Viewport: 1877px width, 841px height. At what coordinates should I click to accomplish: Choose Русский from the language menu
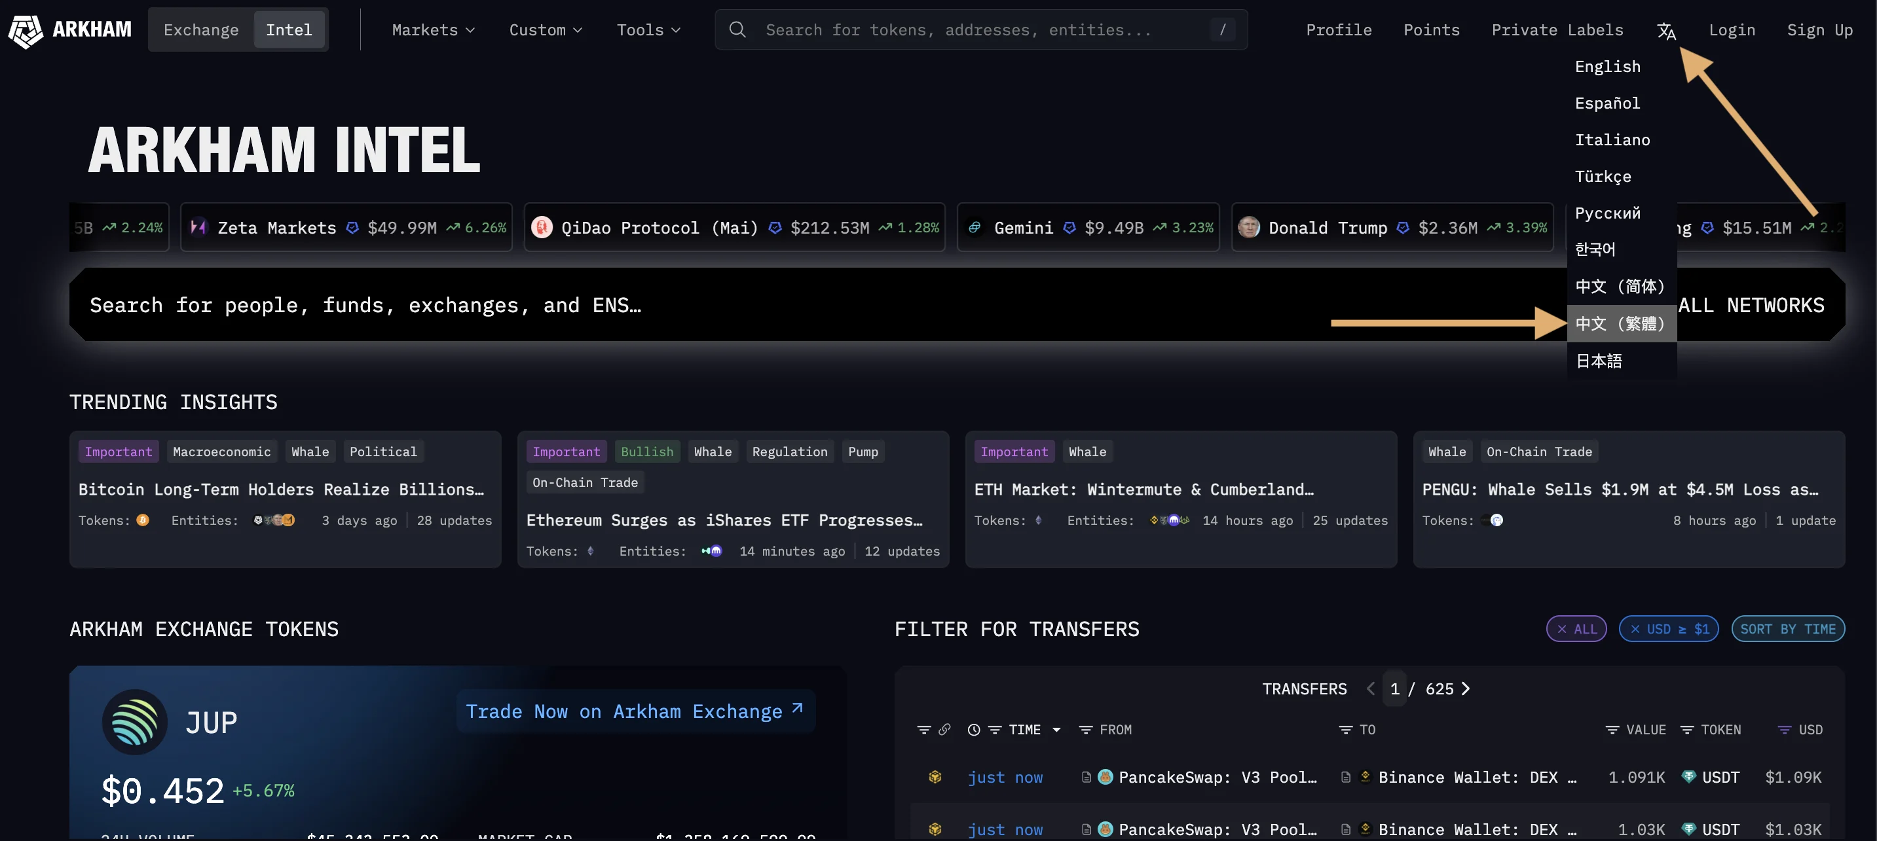[1622, 213]
